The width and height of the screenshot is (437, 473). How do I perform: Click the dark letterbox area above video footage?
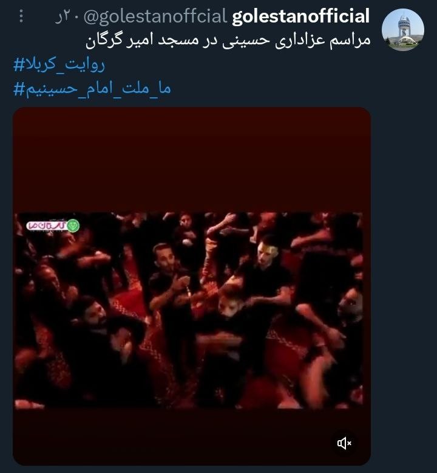click(x=192, y=160)
